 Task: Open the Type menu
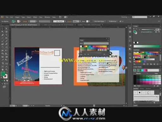(23, 17)
